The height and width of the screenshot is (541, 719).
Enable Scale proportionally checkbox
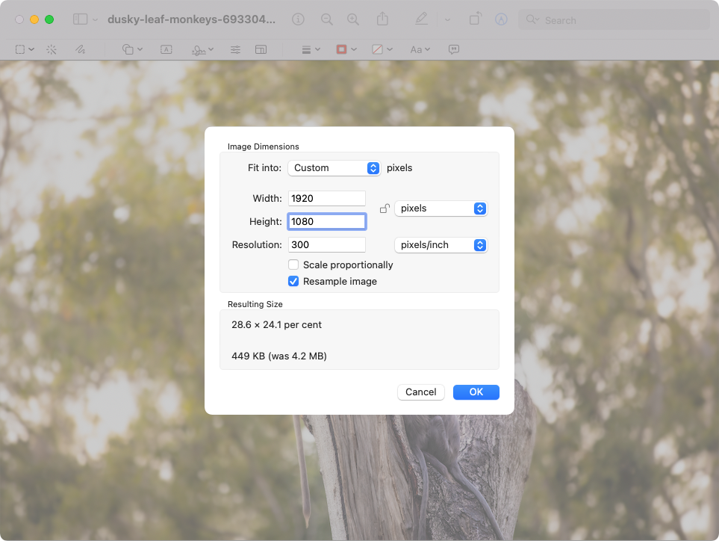pyautogui.click(x=293, y=265)
